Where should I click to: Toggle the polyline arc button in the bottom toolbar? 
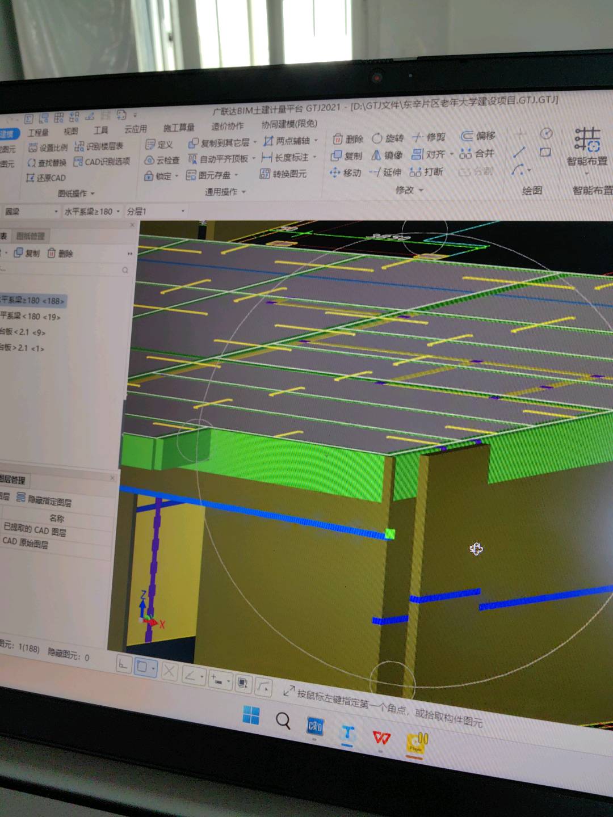264,688
